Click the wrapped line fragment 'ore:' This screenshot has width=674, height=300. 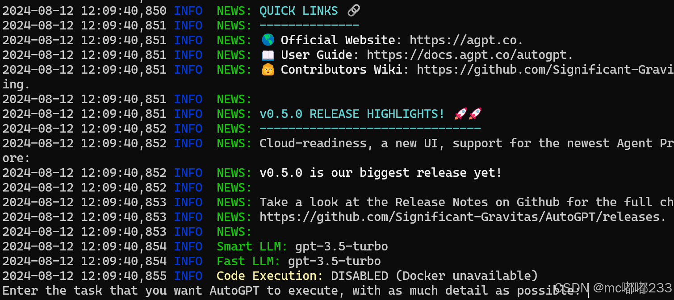point(17,158)
